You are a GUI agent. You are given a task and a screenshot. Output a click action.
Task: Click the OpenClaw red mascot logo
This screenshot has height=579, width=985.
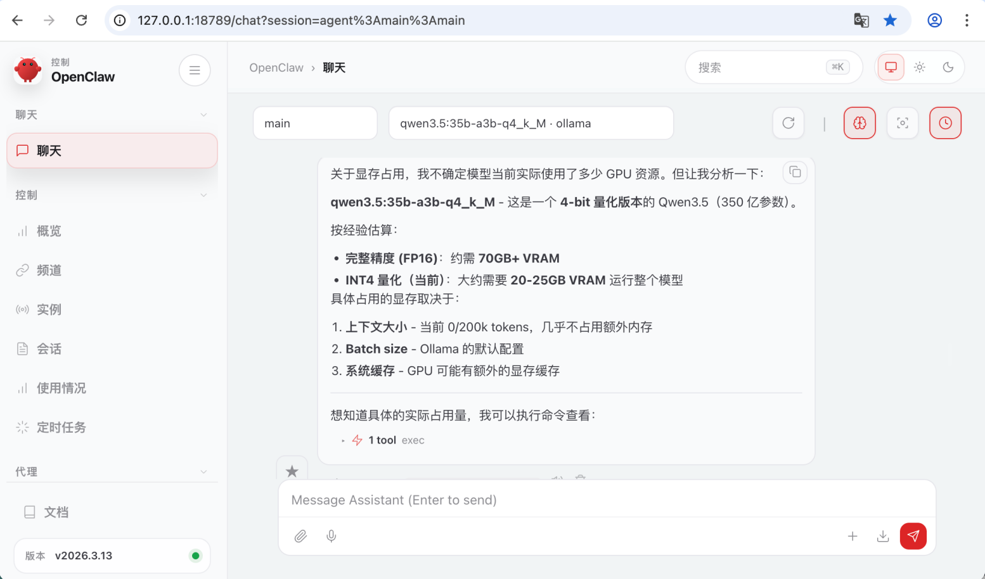pos(28,70)
